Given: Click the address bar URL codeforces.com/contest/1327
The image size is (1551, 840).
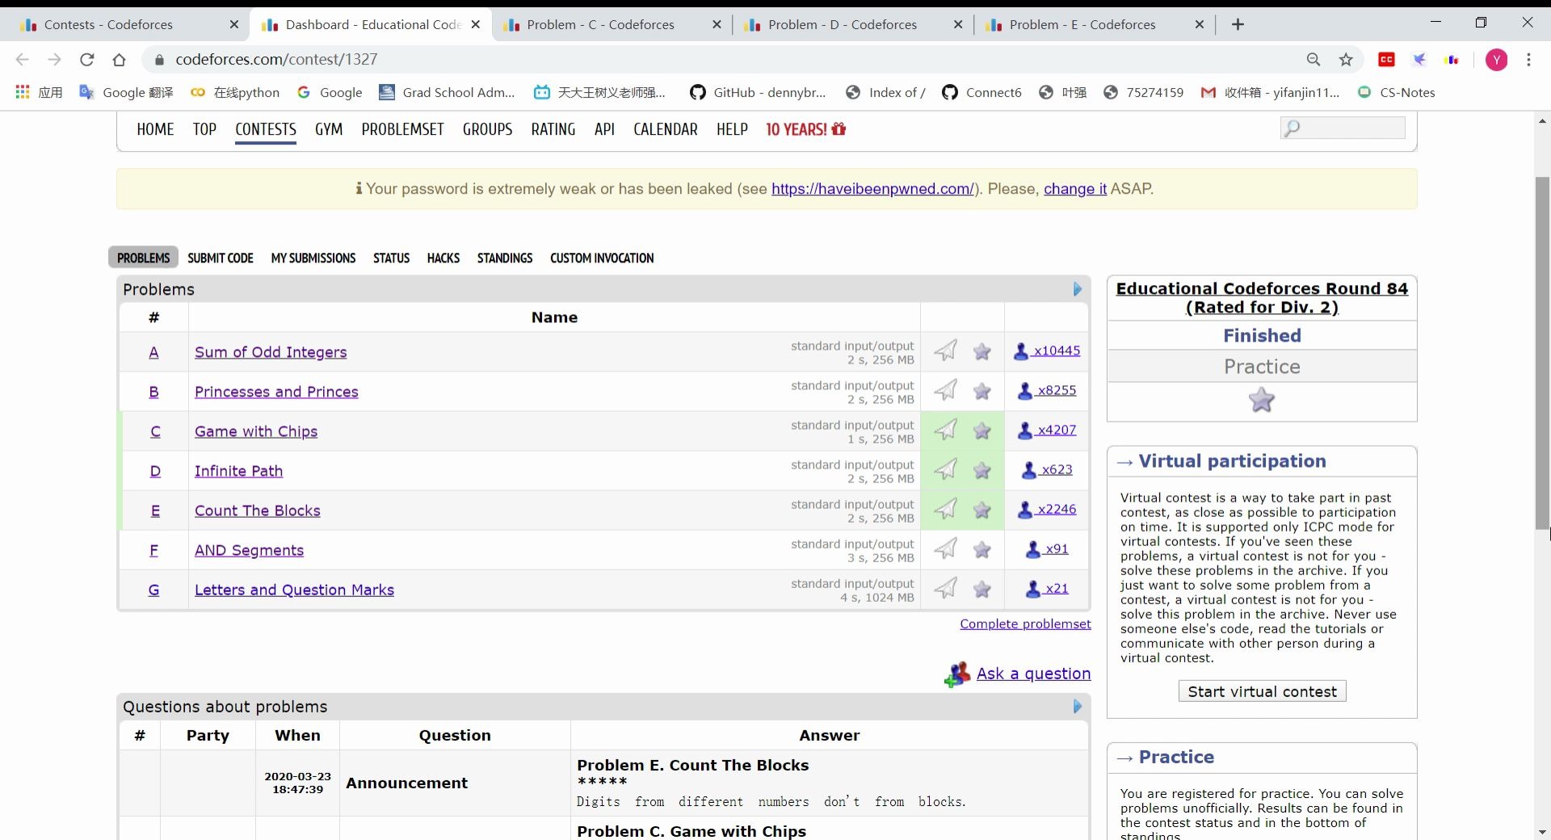Looking at the screenshot, I should pos(276,59).
